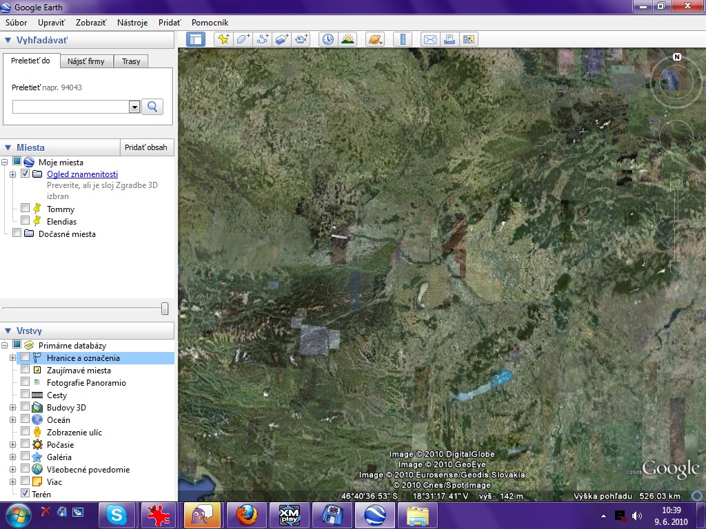Viewport: 706px width, 529px height.
Task: Expand the Galéria layer node
Action: [12, 457]
